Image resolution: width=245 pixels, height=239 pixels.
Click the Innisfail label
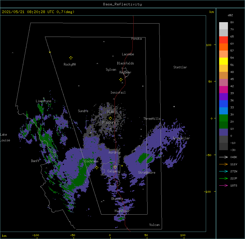click(x=118, y=93)
